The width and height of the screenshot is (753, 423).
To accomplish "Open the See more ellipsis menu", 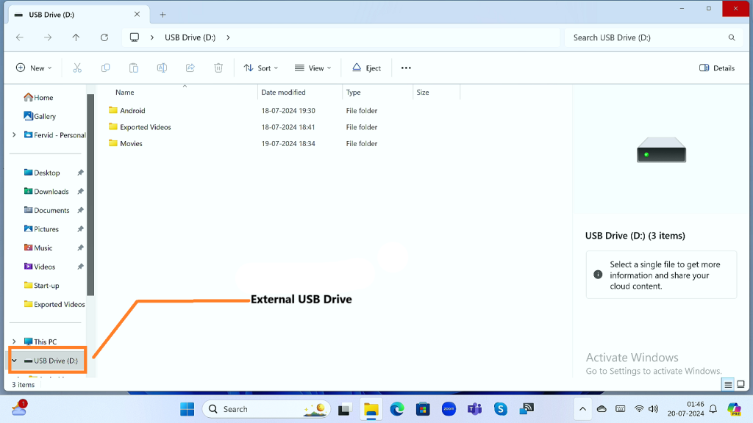I will 406,68.
